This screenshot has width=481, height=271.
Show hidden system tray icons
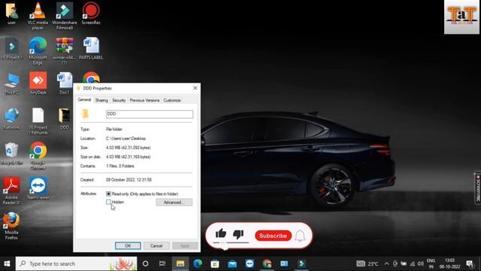[x=386, y=263]
